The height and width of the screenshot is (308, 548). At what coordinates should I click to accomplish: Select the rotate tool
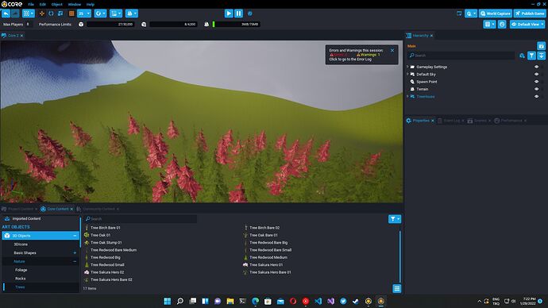(x=51, y=13)
